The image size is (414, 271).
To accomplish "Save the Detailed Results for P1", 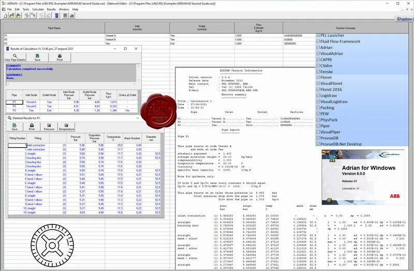I will 14,127.
